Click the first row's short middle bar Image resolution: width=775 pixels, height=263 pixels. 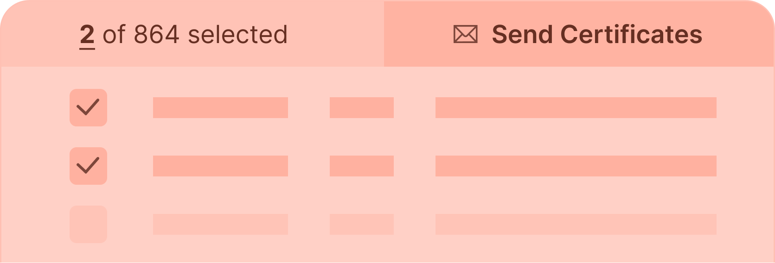point(362,107)
